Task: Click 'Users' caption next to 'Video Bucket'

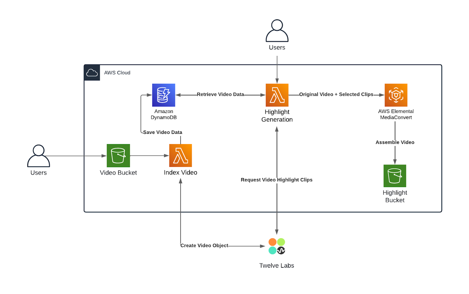Action: click(38, 173)
